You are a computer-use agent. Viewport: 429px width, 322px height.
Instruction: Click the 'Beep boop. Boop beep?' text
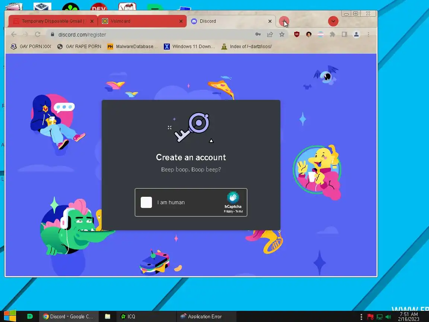(191, 170)
